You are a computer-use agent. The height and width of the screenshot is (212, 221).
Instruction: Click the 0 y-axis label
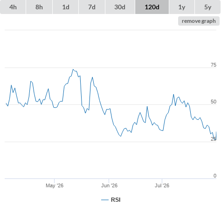215,176
